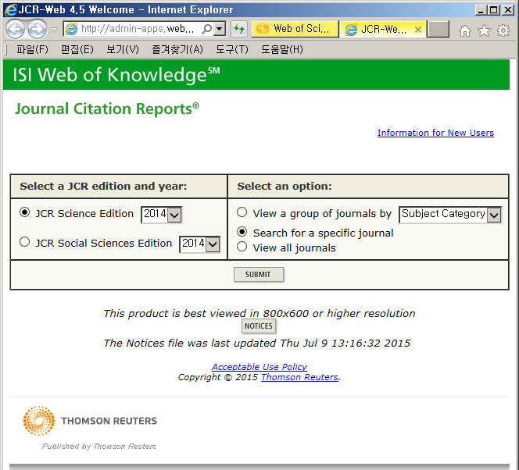This screenshot has width=519, height=470.
Task: Minimize the Internet Explorer window
Action: 481,10
